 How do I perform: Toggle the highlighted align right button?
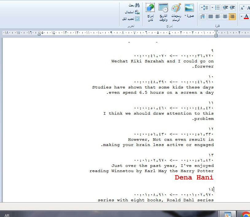pyautogui.click(x=232, y=17)
